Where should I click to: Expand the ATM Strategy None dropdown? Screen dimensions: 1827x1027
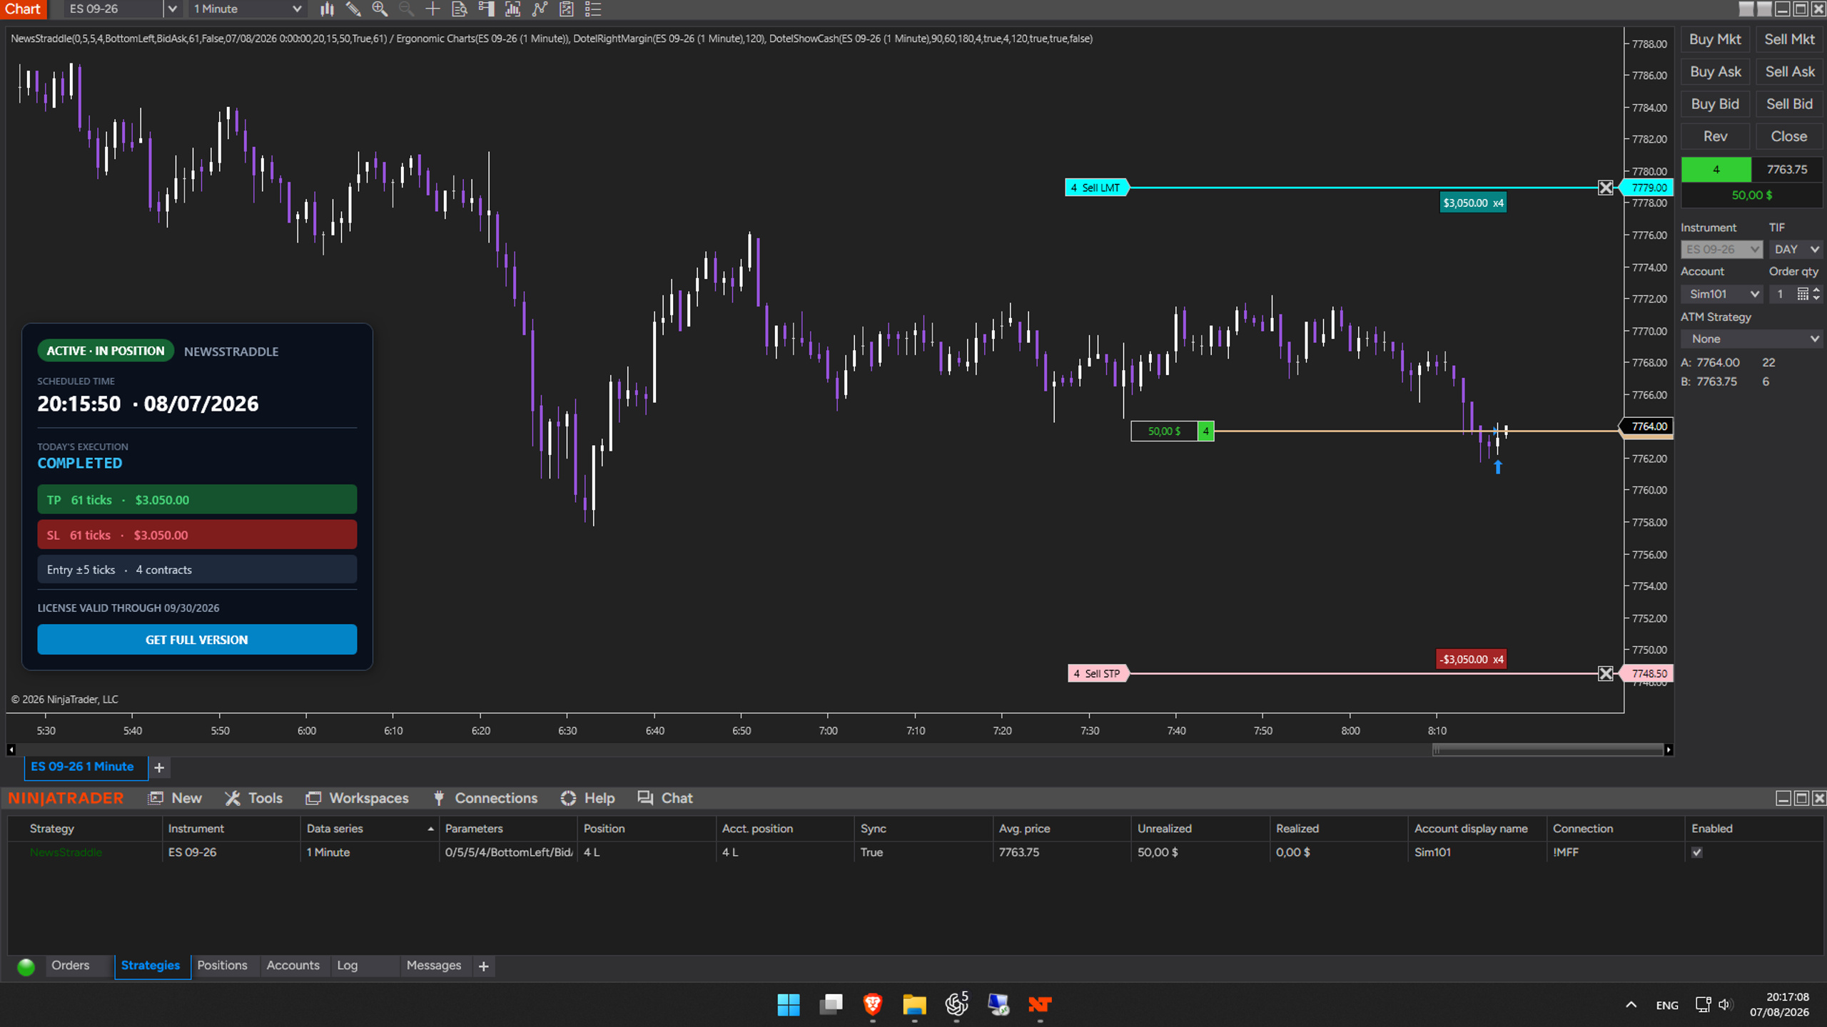pyautogui.click(x=1751, y=339)
